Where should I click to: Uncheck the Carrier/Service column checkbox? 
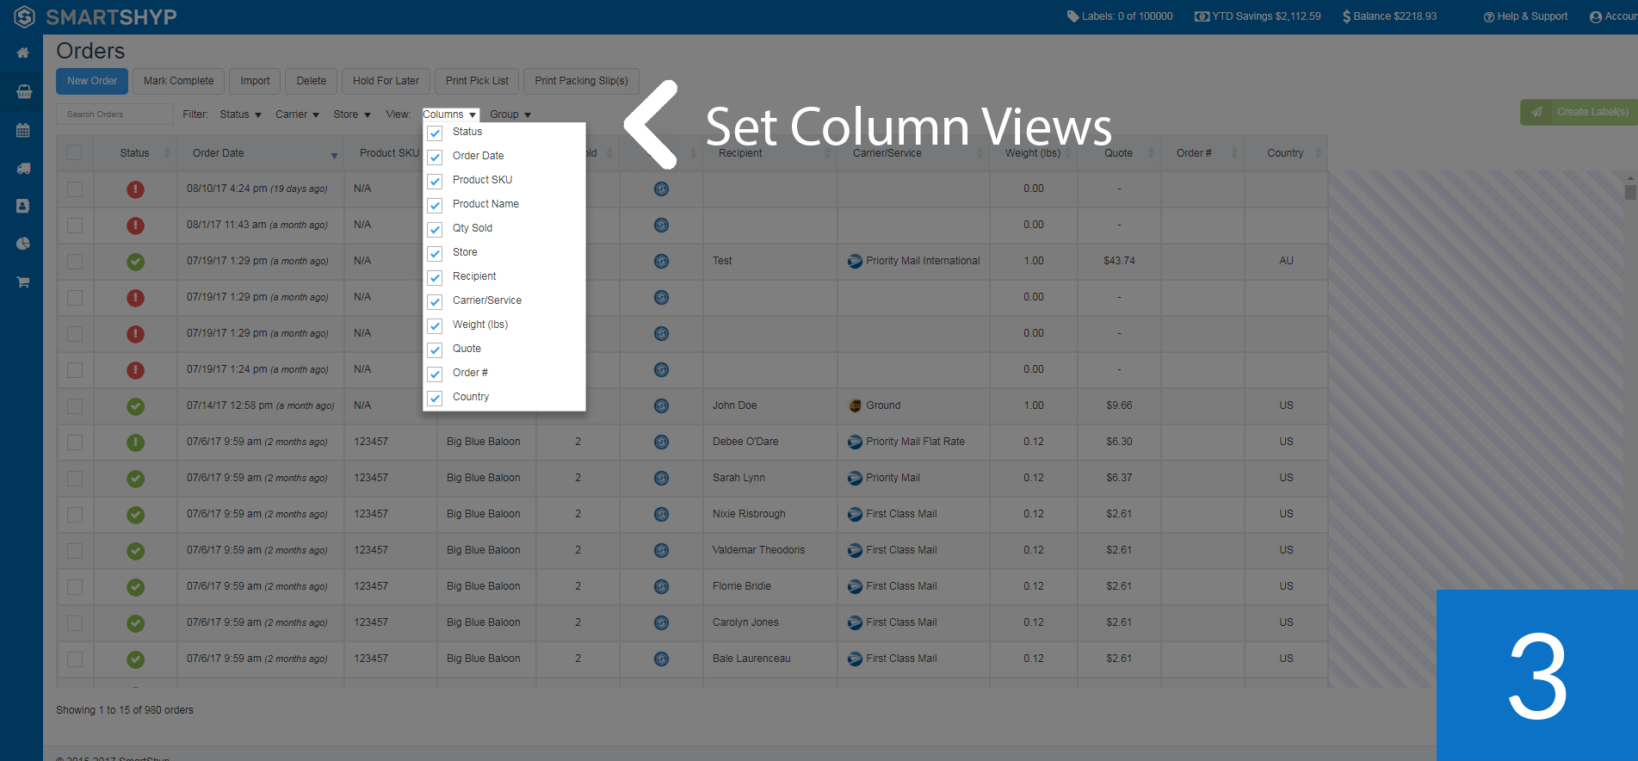[435, 302]
